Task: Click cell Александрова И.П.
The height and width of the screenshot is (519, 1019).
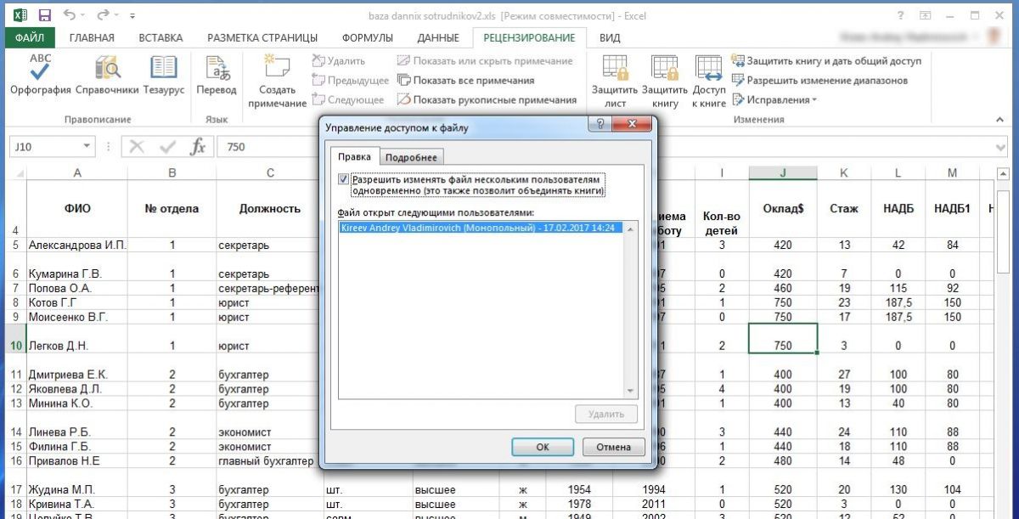Action: (77, 245)
